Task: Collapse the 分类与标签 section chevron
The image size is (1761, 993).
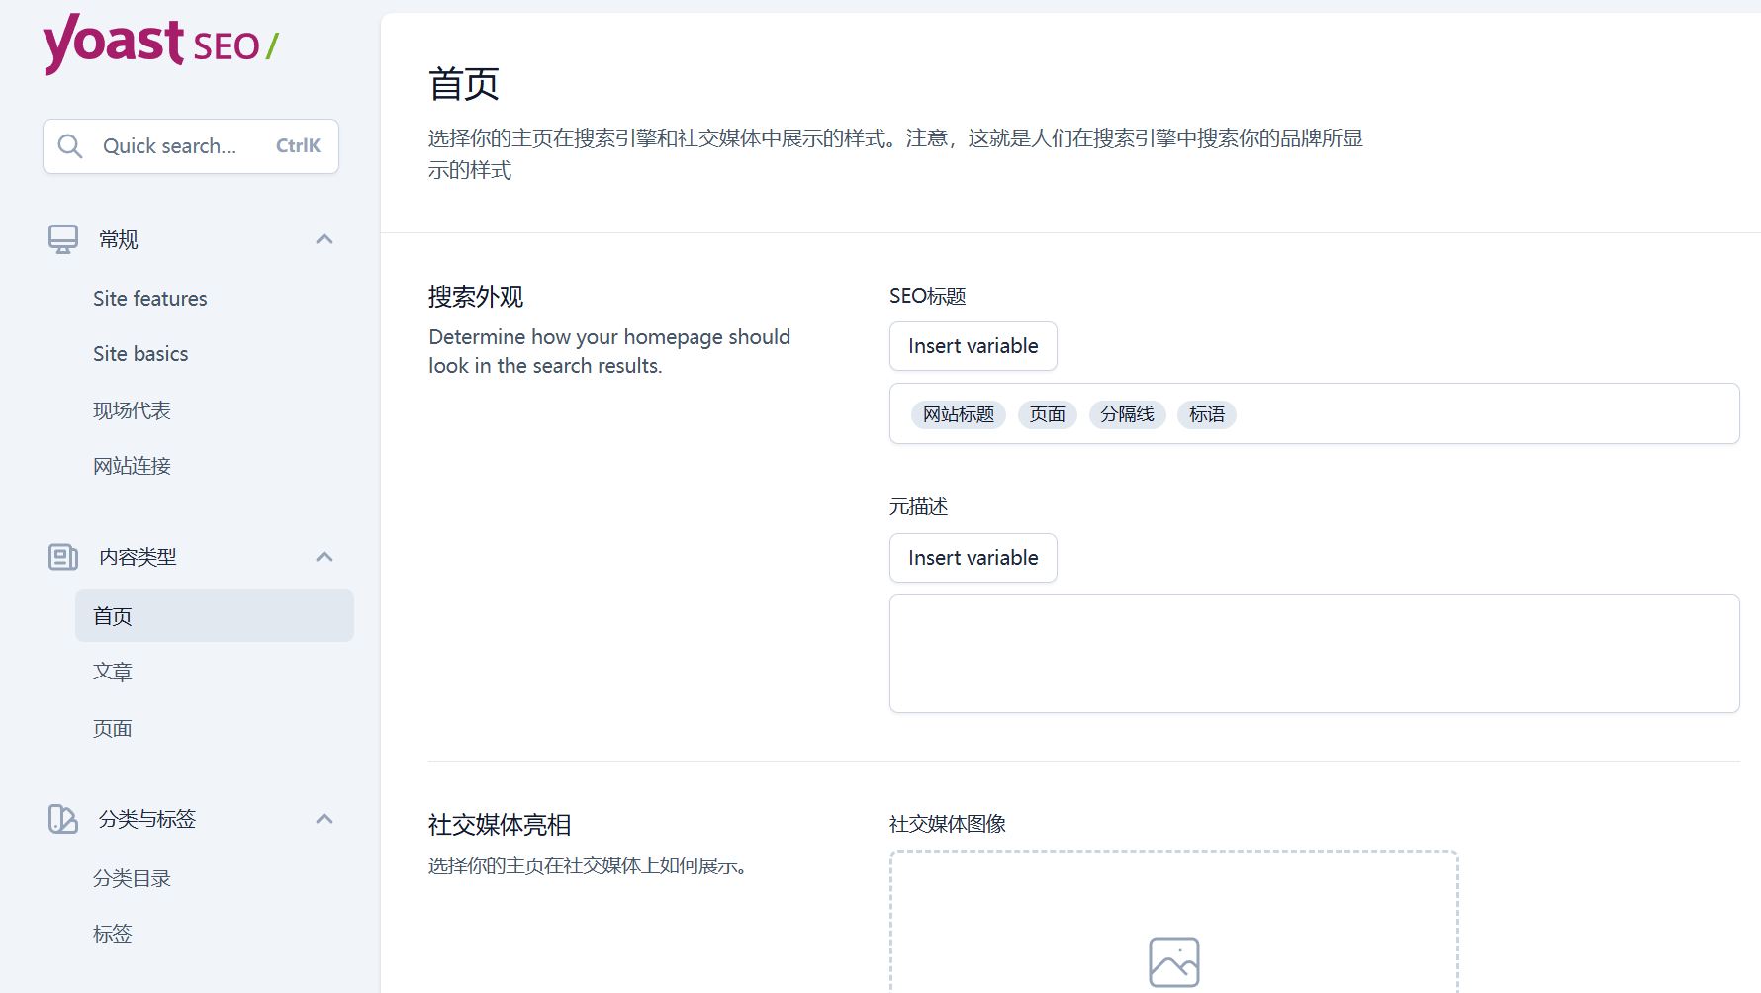Action: point(324,819)
